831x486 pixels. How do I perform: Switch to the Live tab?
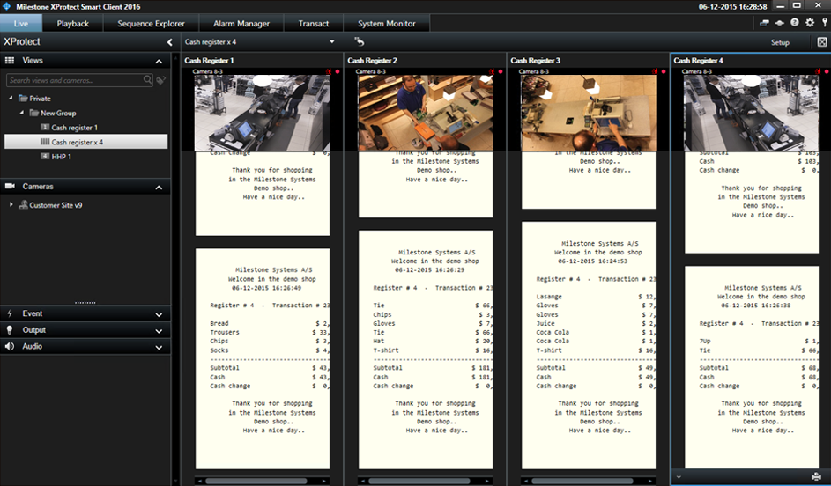pos(21,23)
